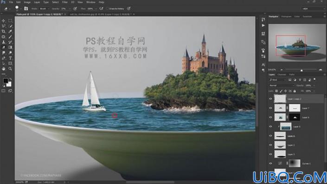Enable the Erase to History checkbox
Viewport: 327px width, 184px height.
[108, 9]
